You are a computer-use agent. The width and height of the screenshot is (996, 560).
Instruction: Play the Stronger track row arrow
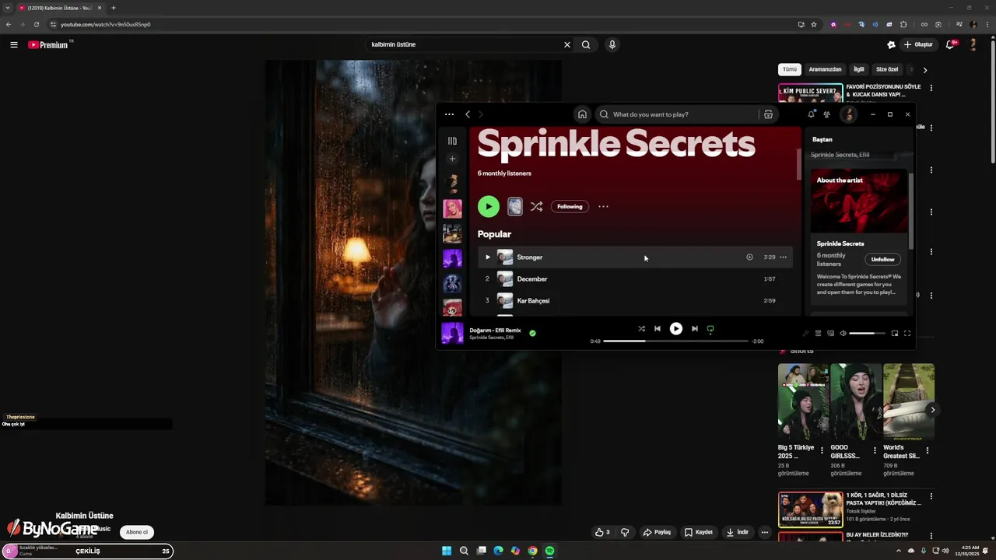pyautogui.click(x=488, y=257)
